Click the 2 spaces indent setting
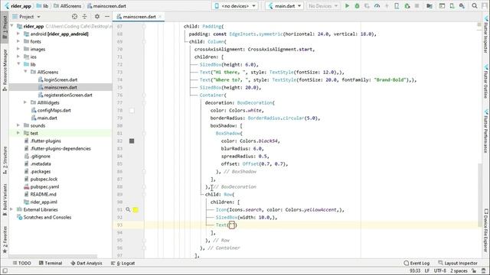This screenshot has height=275, width=490. 459,271
